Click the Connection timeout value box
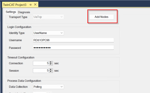 click(x=41, y=63)
